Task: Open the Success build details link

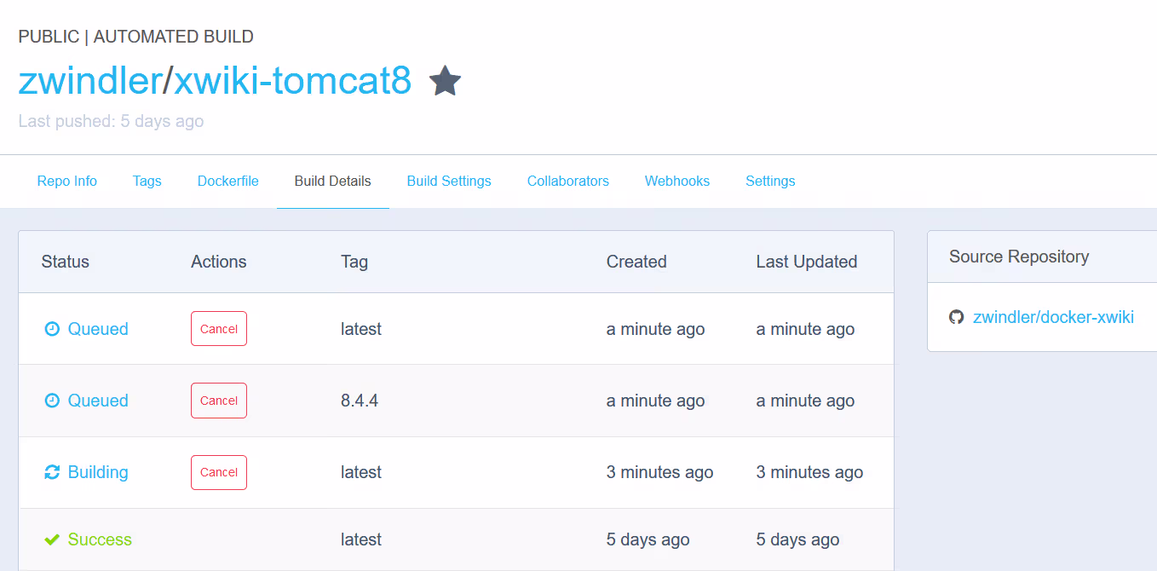Action: click(x=100, y=539)
